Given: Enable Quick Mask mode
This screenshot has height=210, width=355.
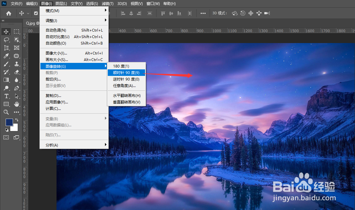Looking at the screenshot, I should click(x=6, y=138).
